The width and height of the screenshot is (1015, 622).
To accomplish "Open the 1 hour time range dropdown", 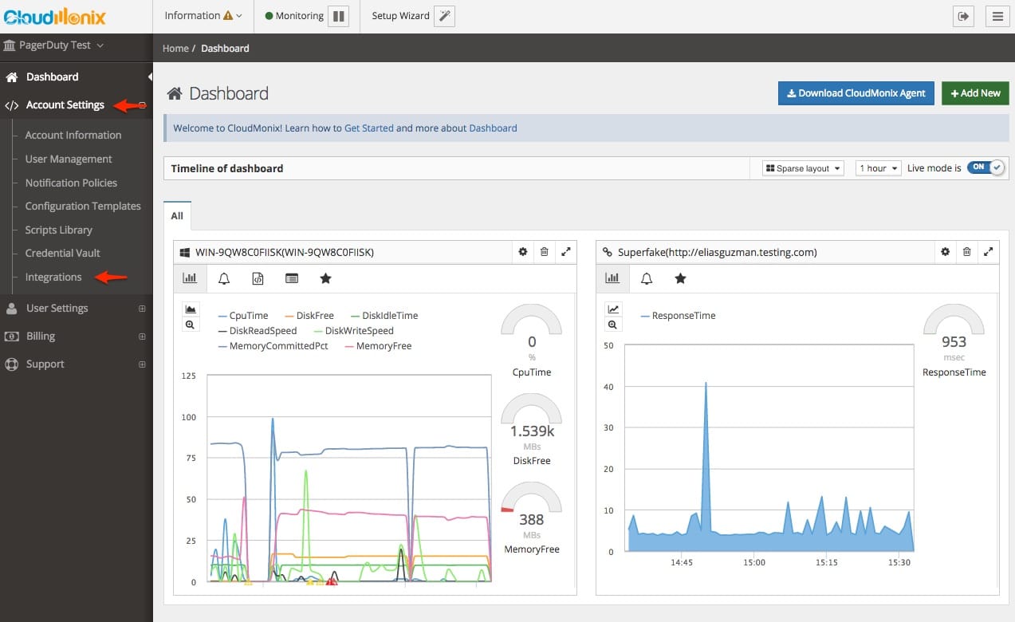I will 878,168.
